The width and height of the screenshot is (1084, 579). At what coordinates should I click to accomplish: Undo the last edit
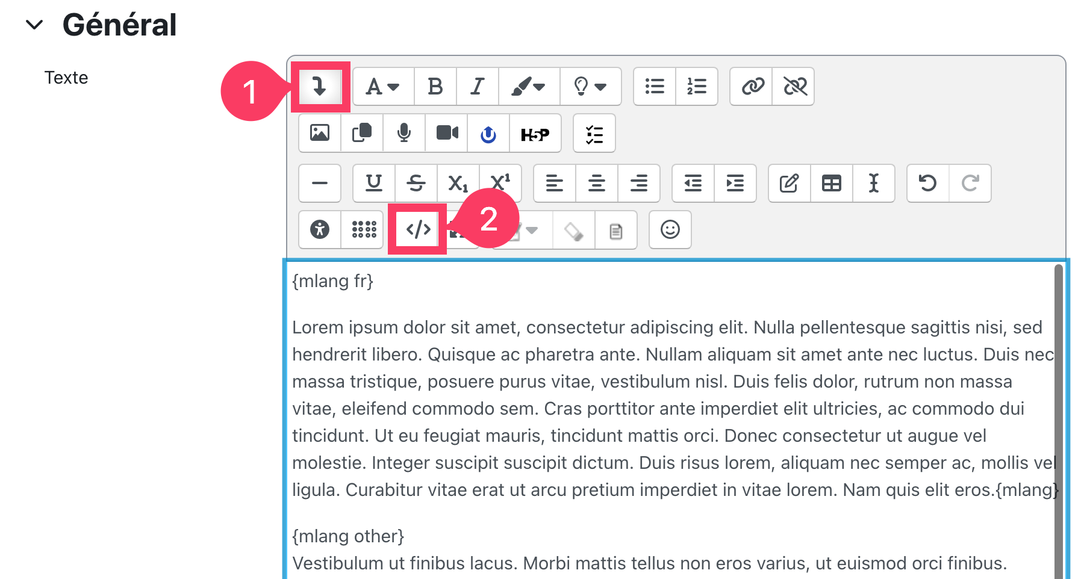[927, 183]
